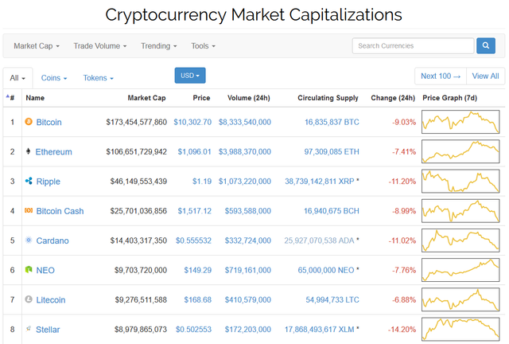Open Bitcoin's 7-day price graph
This screenshot has height=344, width=509.
[461, 122]
